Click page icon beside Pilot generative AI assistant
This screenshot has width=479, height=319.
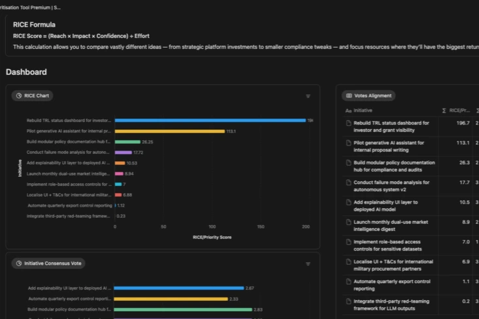tap(348, 143)
